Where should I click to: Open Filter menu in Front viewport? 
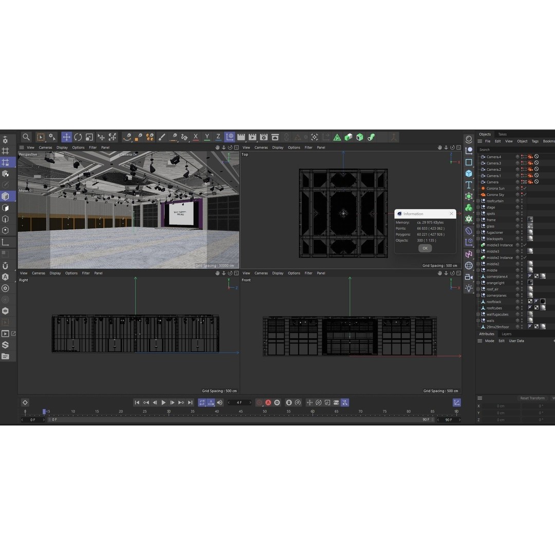coord(309,273)
